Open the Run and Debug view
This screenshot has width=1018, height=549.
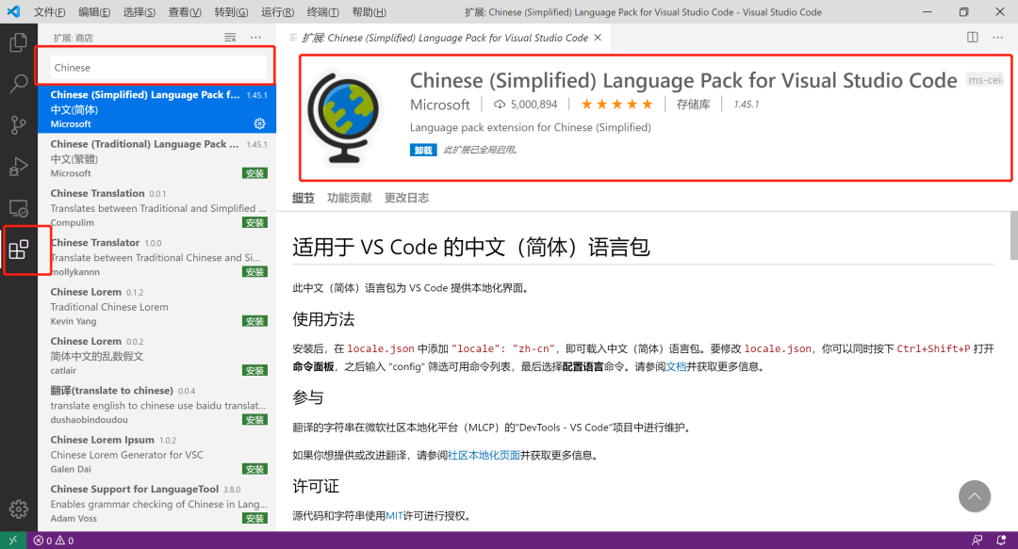click(18, 167)
